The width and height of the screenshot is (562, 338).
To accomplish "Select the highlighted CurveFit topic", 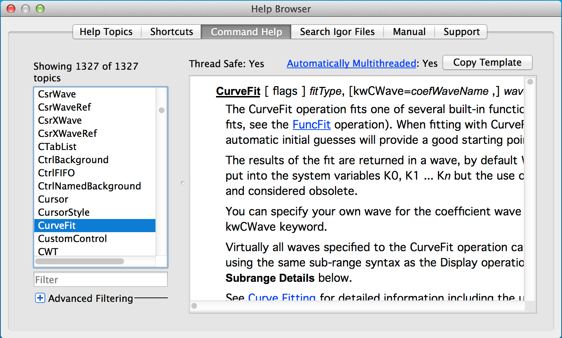I will click(95, 226).
